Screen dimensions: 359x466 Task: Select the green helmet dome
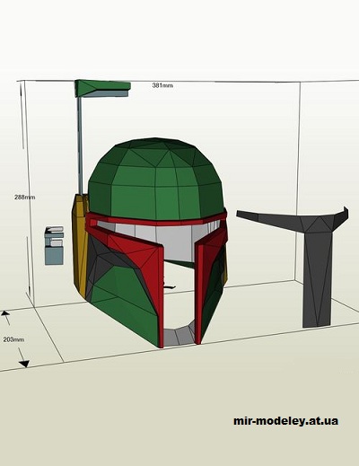pyautogui.click(x=156, y=179)
